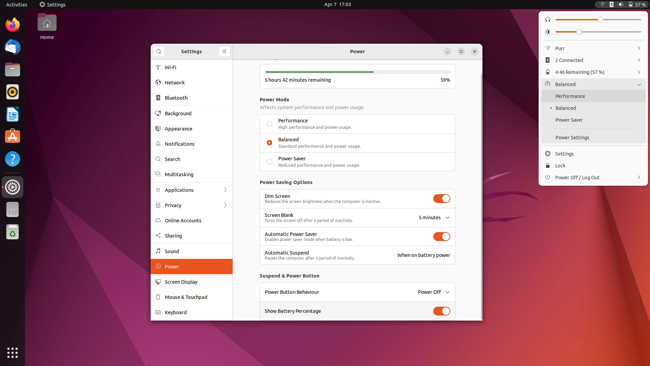
Task: Open Rhythmbox from the dock
Action: click(12, 92)
